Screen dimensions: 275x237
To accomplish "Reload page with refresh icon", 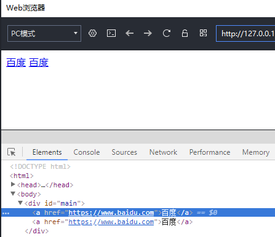I will coord(166,33).
